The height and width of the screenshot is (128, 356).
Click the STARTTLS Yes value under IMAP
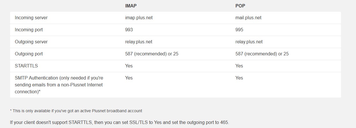click(129, 66)
